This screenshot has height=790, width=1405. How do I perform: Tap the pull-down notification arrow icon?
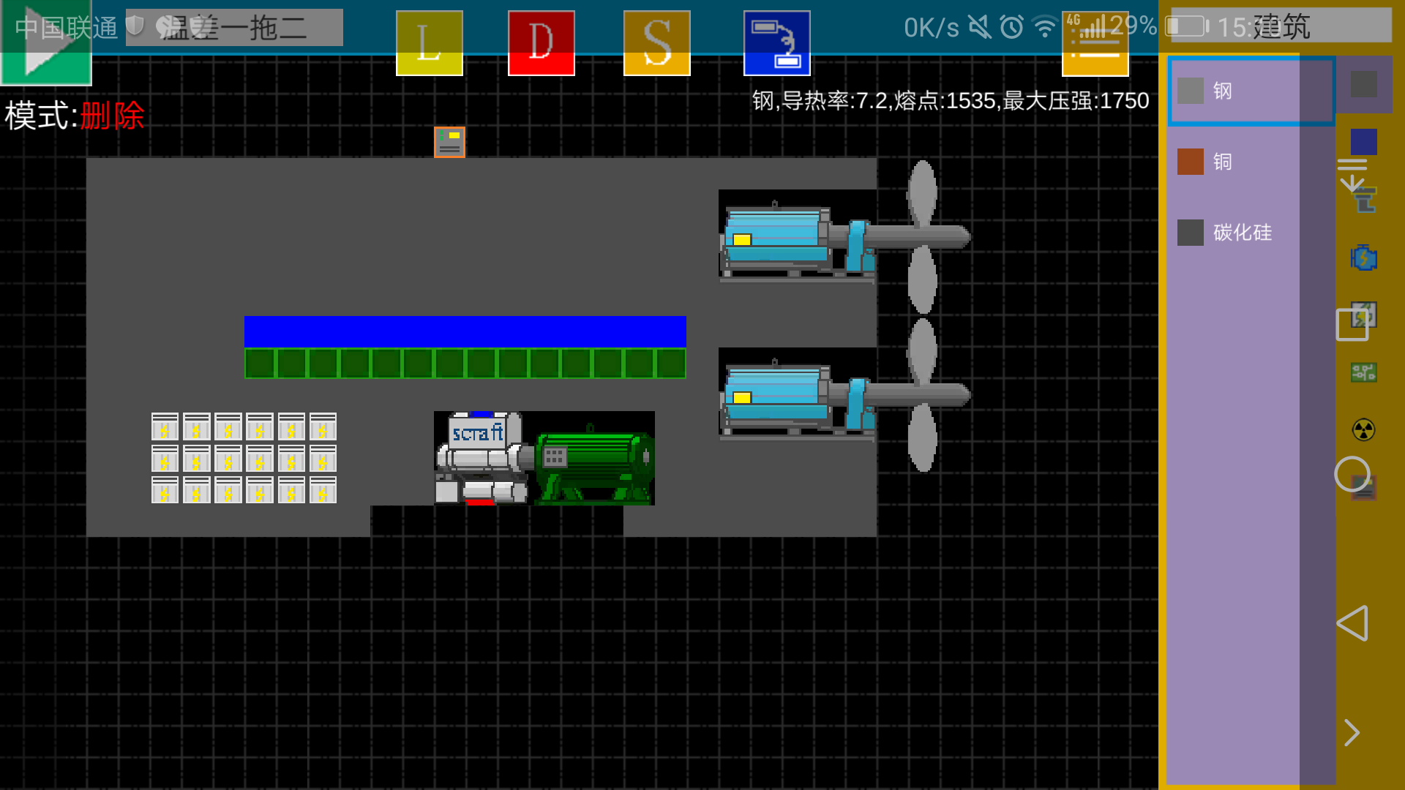[x=1352, y=176]
